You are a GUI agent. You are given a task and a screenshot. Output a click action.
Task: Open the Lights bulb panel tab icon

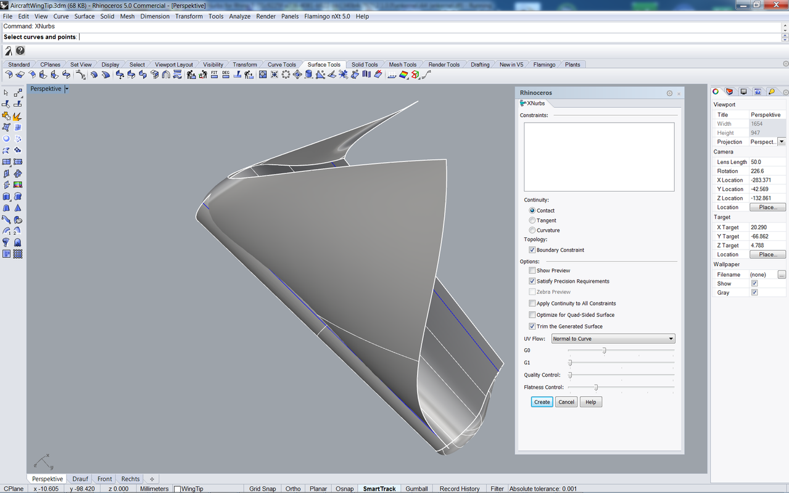(772, 91)
